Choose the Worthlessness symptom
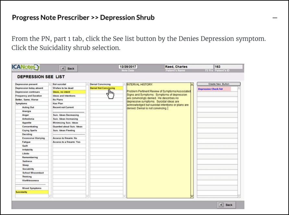289x215 pixels. click(32, 181)
